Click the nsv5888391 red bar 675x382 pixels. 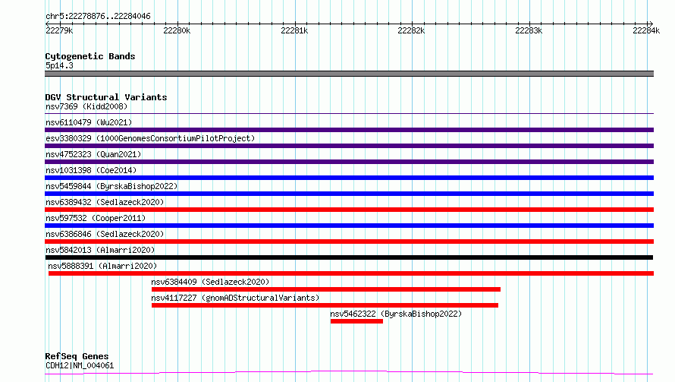point(351,273)
